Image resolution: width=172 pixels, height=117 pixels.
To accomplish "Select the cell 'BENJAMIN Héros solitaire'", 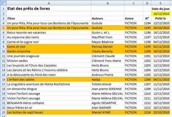I will click(x=49, y=103).
